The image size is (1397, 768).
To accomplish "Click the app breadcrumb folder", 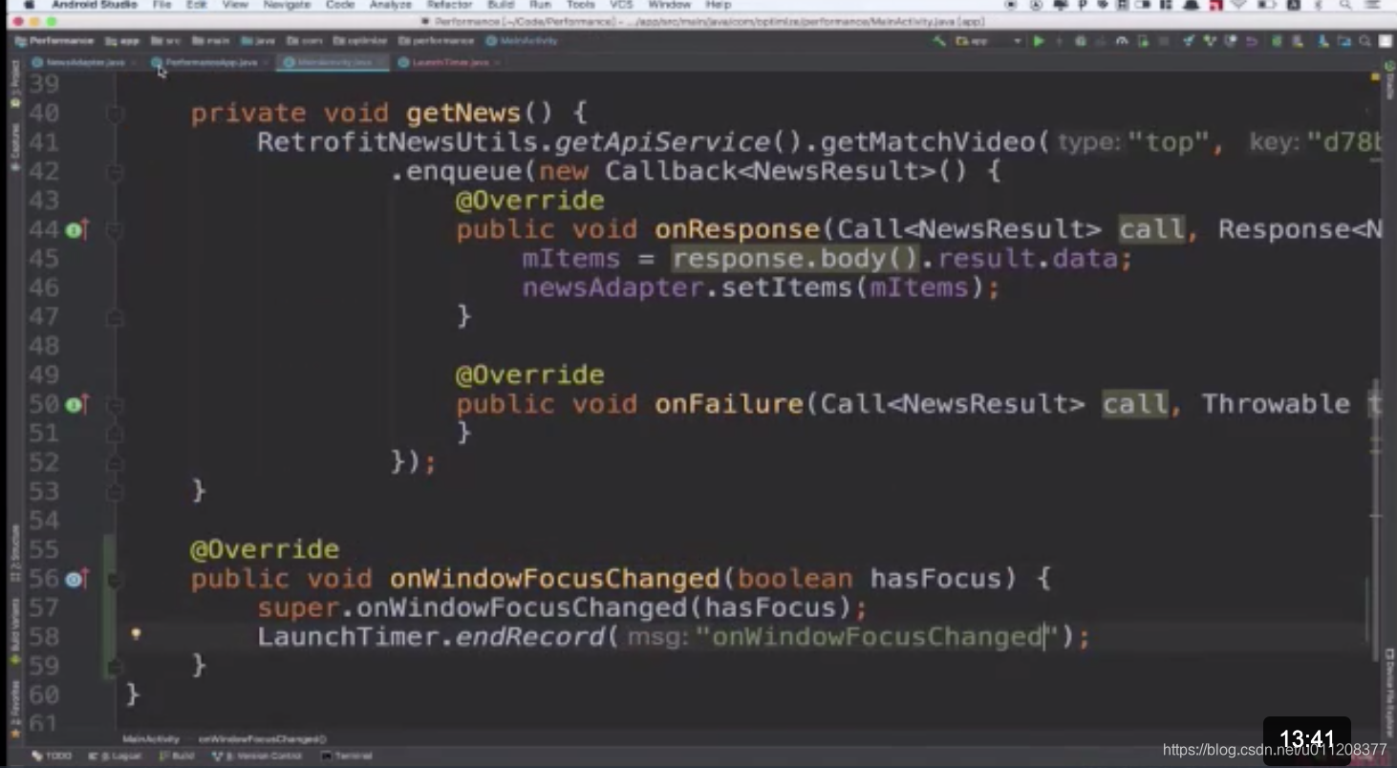I will click(123, 41).
